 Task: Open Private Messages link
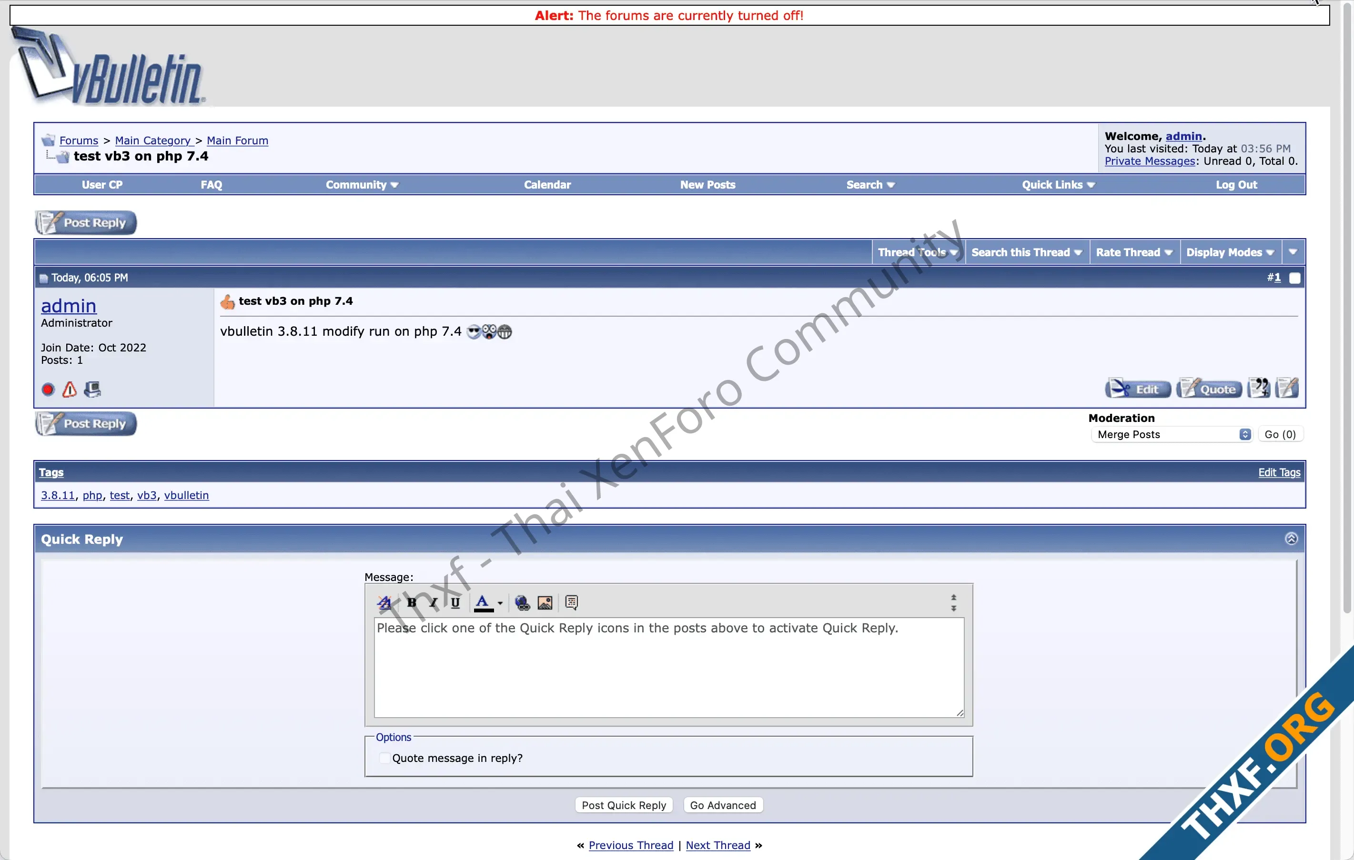1150,161
